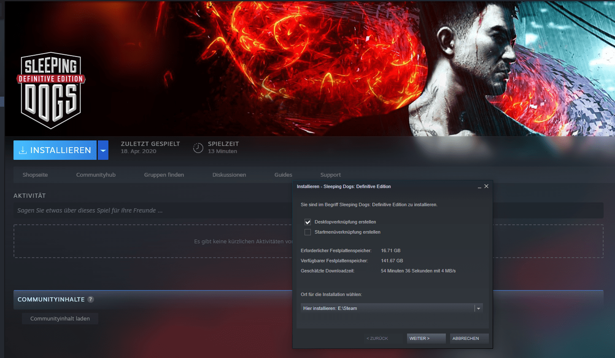This screenshot has height=358, width=615.
Task: Click Abbrechen to cancel installation
Action: 469,338
